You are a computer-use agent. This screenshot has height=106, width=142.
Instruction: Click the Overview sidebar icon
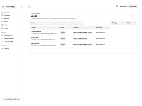tap(2, 15)
